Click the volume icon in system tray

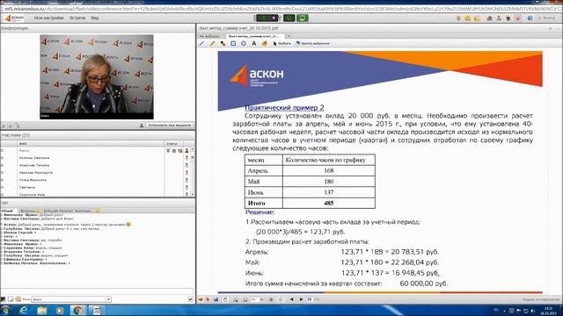[x=533, y=311]
